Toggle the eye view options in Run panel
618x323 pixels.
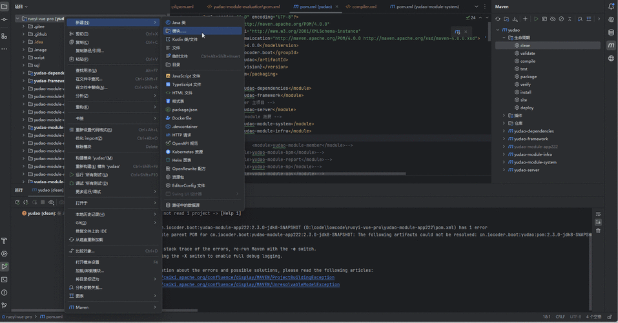(51, 202)
